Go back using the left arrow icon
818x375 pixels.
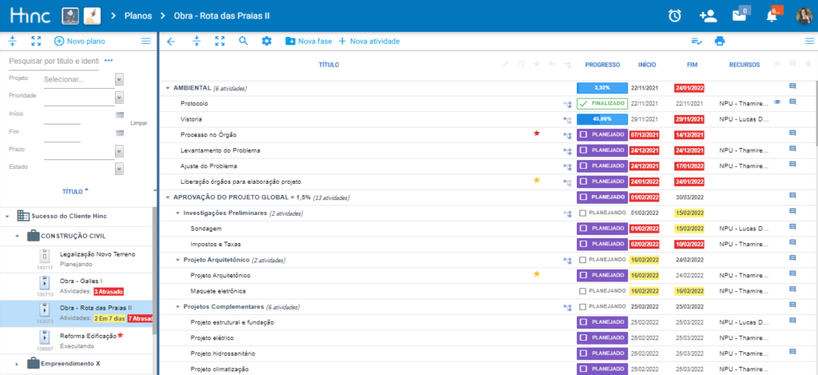point(170,41)
